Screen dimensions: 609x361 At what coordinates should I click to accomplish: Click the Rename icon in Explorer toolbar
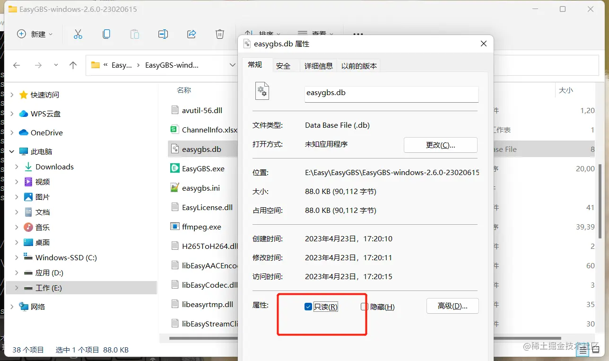point(163,34)
